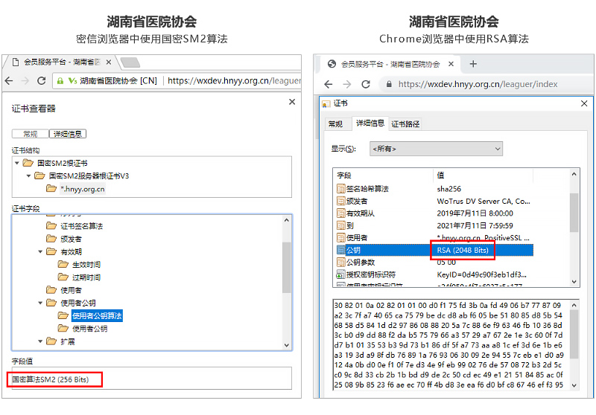This screenshot has height=415, width=596.
Task: Reload page in the left browser
Action: tap(42, 80)
